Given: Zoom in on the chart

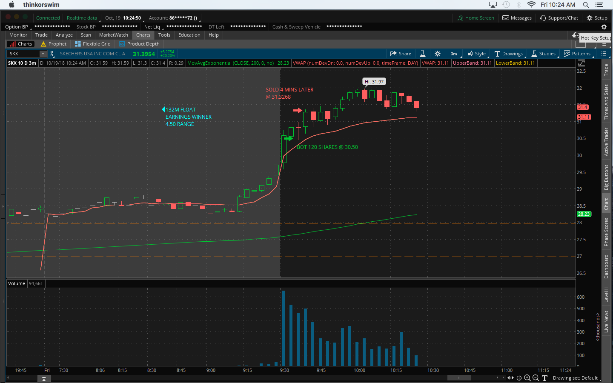Looking at the screenshot, I should tap(527, 378).
